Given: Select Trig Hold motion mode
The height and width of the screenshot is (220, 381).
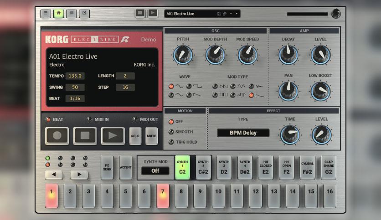Looking at the screenshot, I should click(183, 142).
